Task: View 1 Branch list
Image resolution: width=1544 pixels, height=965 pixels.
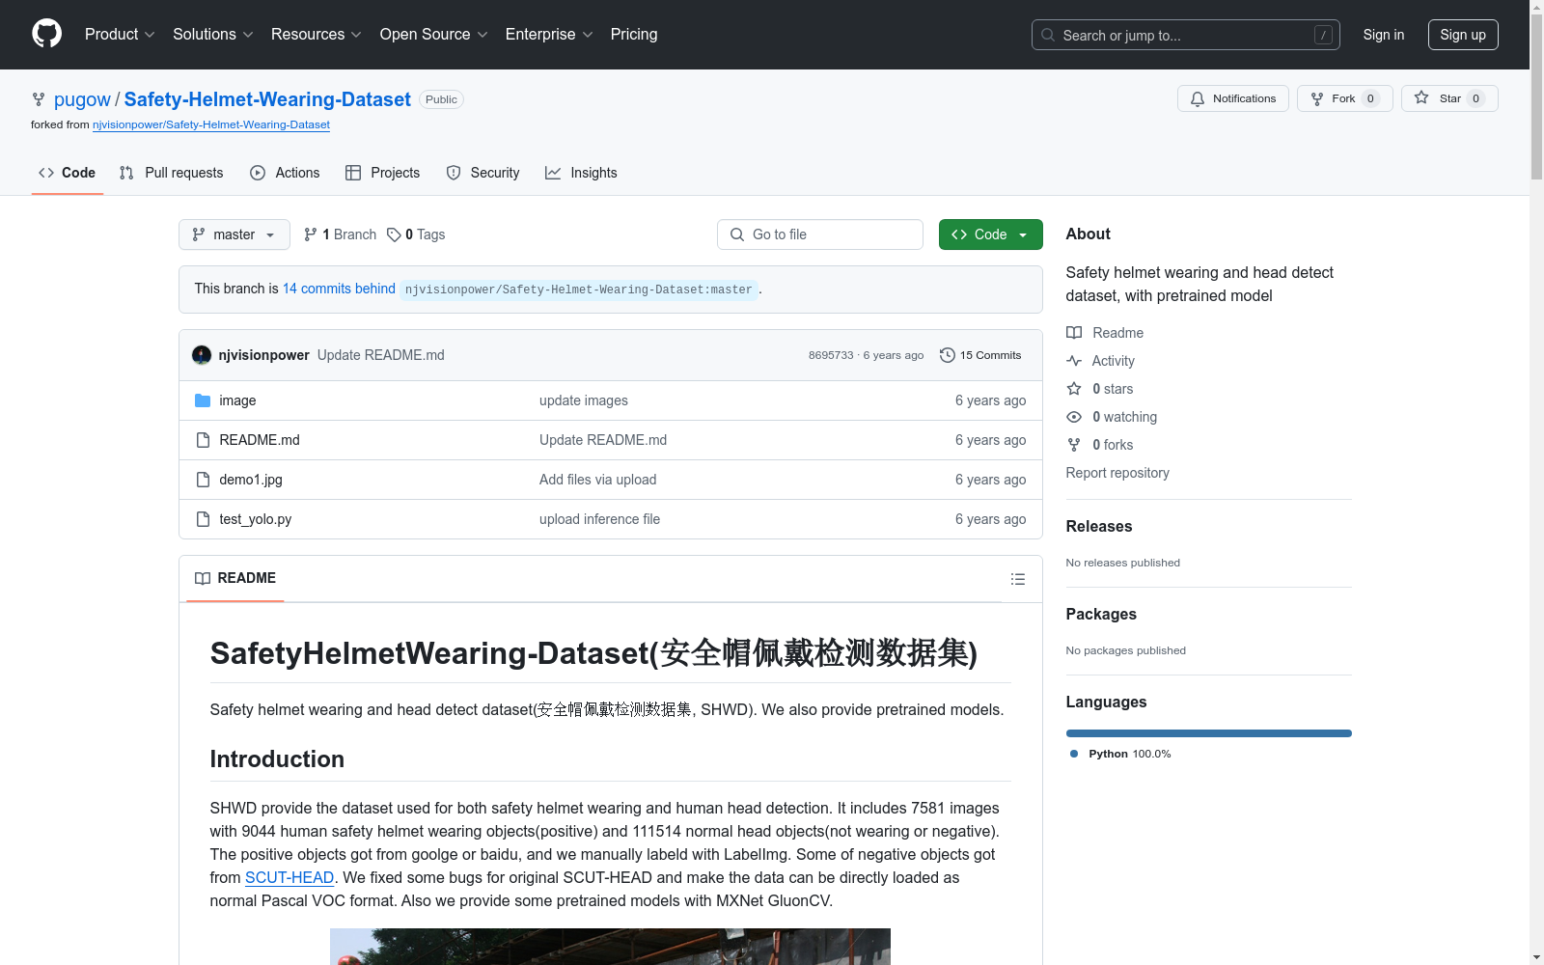Action: click(x=340, y=234)
